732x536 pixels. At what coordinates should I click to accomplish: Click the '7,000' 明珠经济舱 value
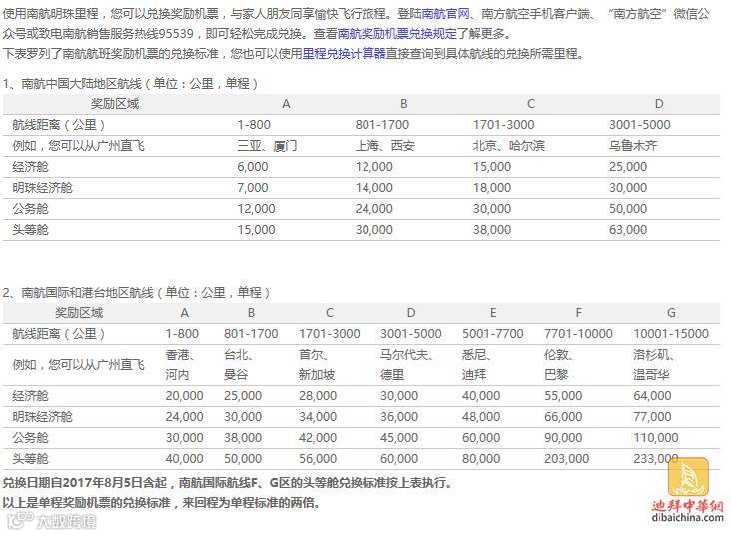(x=253, y=188)
